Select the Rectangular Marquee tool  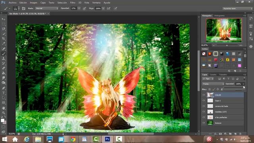point(4,24)
